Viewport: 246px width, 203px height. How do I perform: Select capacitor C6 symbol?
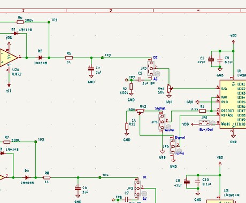[78, 189]
